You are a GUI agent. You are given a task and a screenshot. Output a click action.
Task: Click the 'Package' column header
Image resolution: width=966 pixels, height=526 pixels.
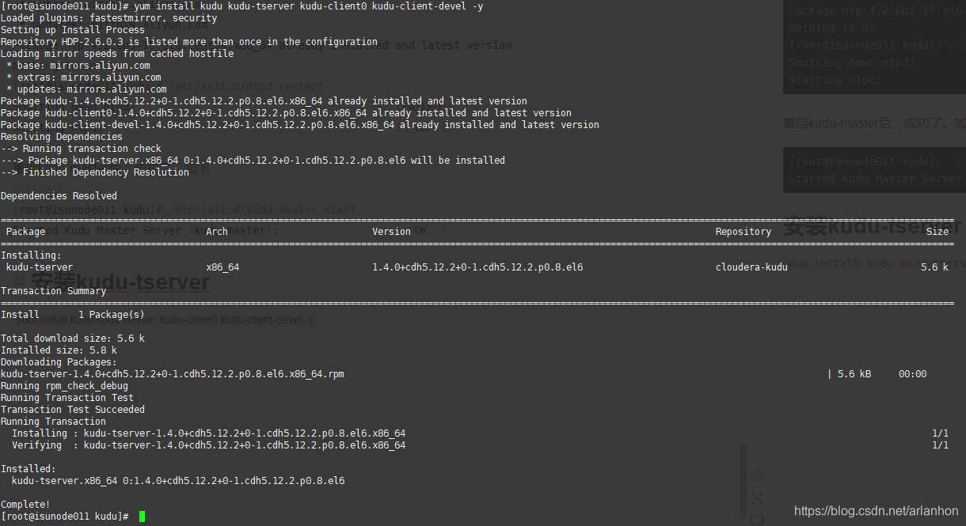25,232
